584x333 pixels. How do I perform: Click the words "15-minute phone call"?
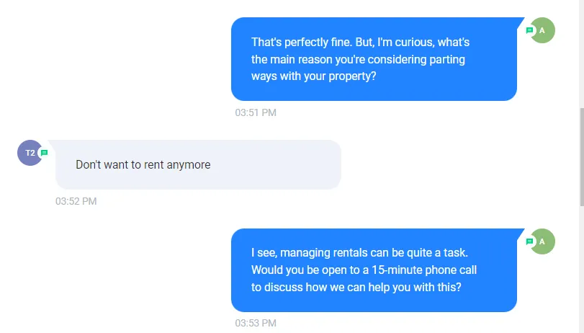(424, 270)
